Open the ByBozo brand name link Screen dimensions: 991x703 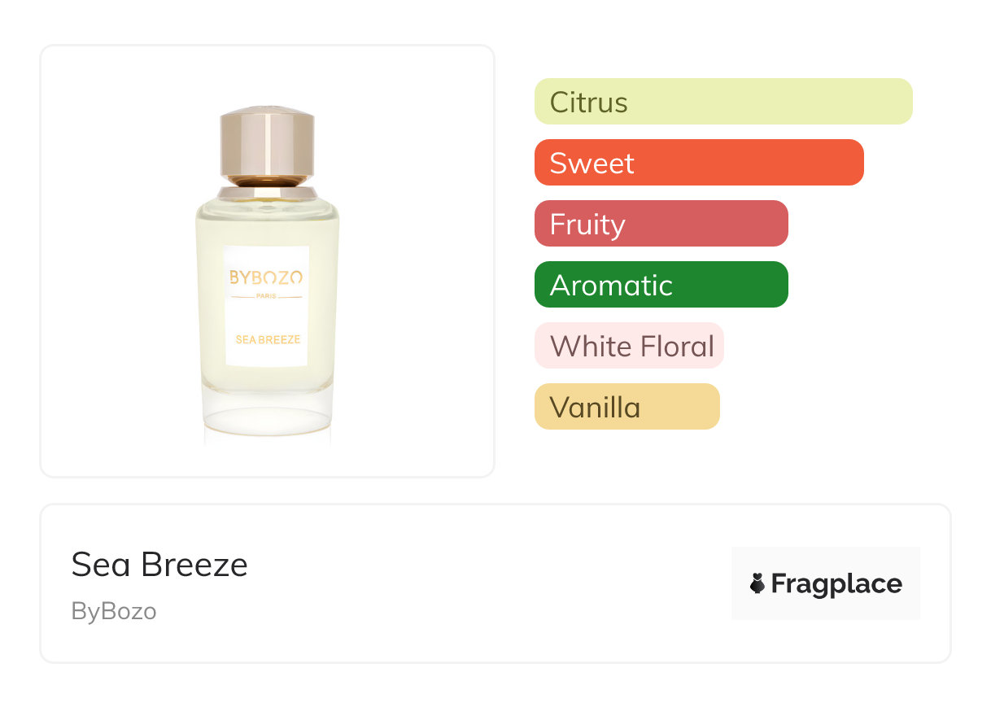click(x=114, y=611)
